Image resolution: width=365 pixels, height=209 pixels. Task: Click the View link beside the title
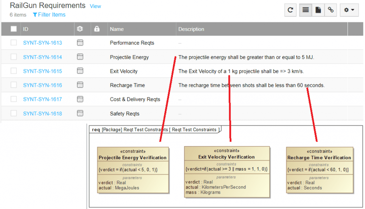tap(95, 6)
